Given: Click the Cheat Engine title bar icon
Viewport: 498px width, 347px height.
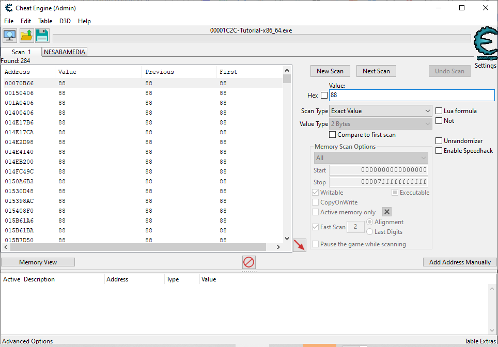Looking at the screenshot, I should (8, 8).
